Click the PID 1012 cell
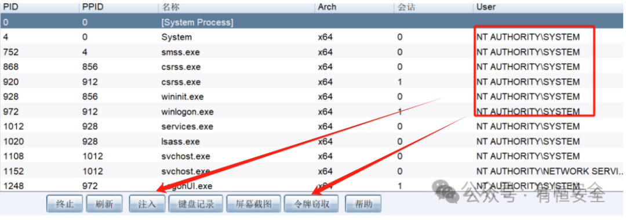Viewport: 626px width, 220px height. (13, 127)
